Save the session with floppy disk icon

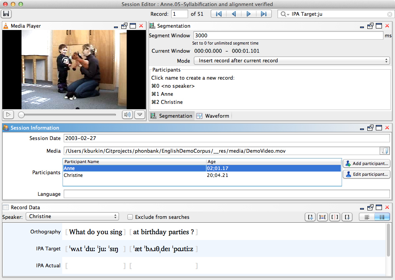click(x=6, y=14)
